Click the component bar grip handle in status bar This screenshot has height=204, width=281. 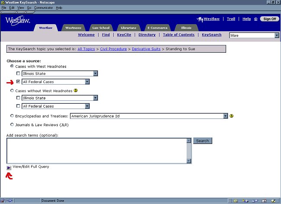[230, 201]
